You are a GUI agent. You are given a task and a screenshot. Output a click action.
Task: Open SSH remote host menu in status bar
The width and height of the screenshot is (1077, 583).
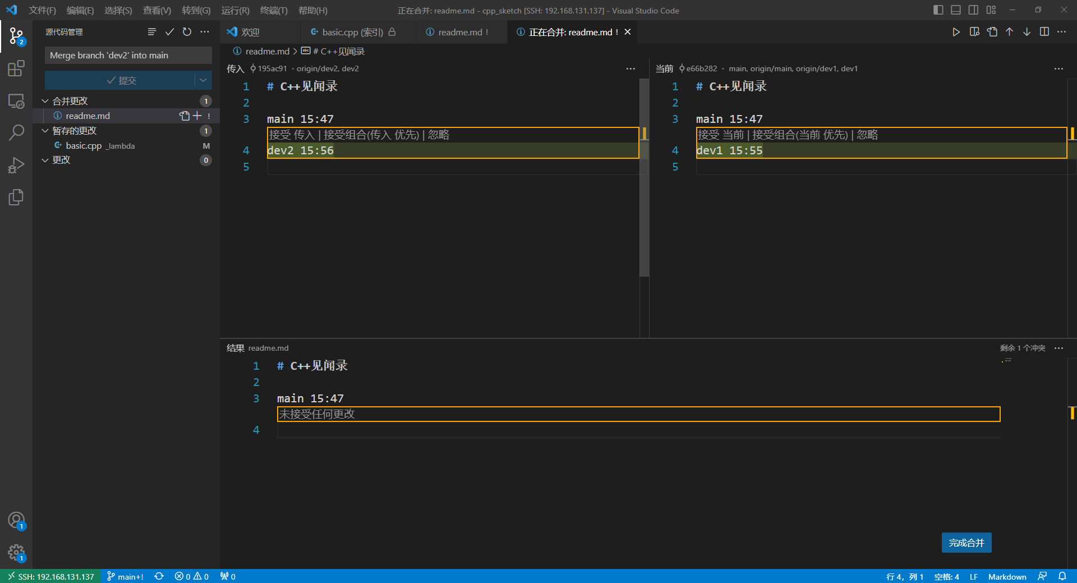[x=50, y=576]
